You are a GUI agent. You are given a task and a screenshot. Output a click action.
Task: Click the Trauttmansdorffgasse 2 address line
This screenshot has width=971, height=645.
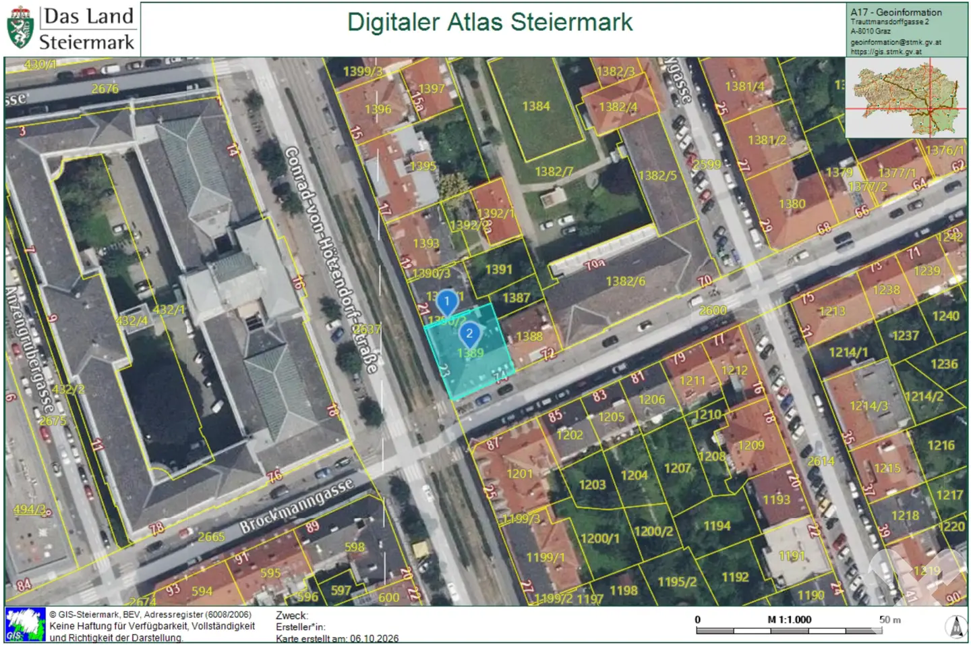click(x=889, y=22)
